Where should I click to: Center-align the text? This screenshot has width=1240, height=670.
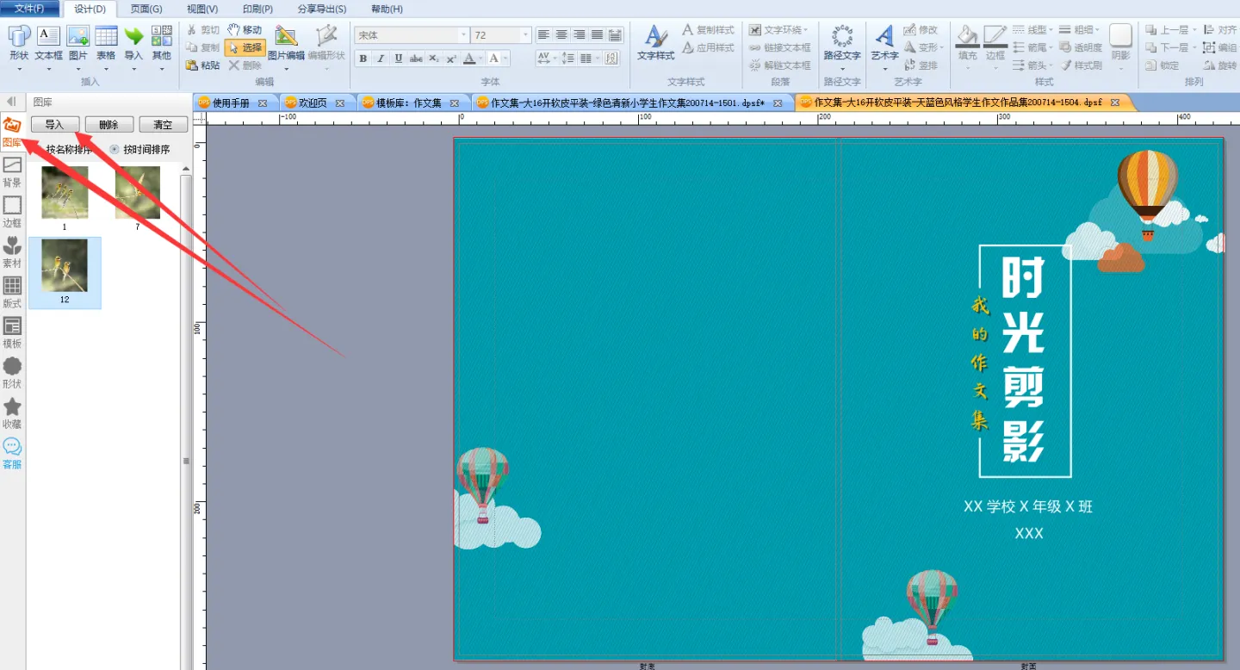tap(561, 34)
